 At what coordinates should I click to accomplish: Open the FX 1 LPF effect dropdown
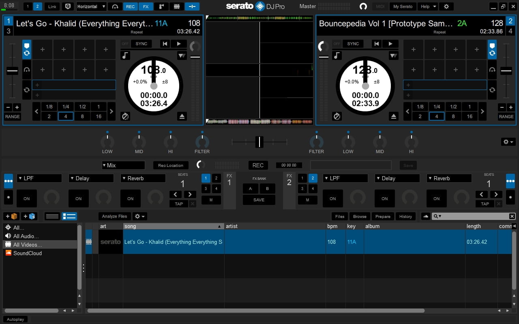click(x=39, y=178)
